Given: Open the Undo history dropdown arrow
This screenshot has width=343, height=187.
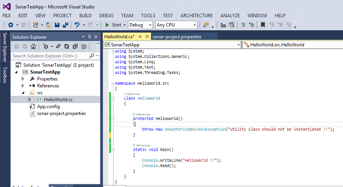Looking at the screenshot, I should [x=84, y=25].
